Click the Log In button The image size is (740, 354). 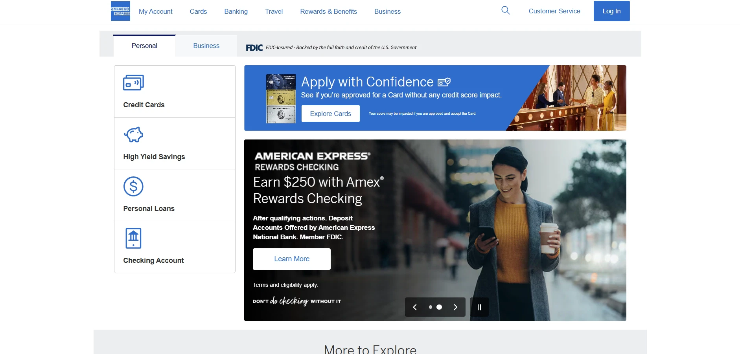point(611,11)
